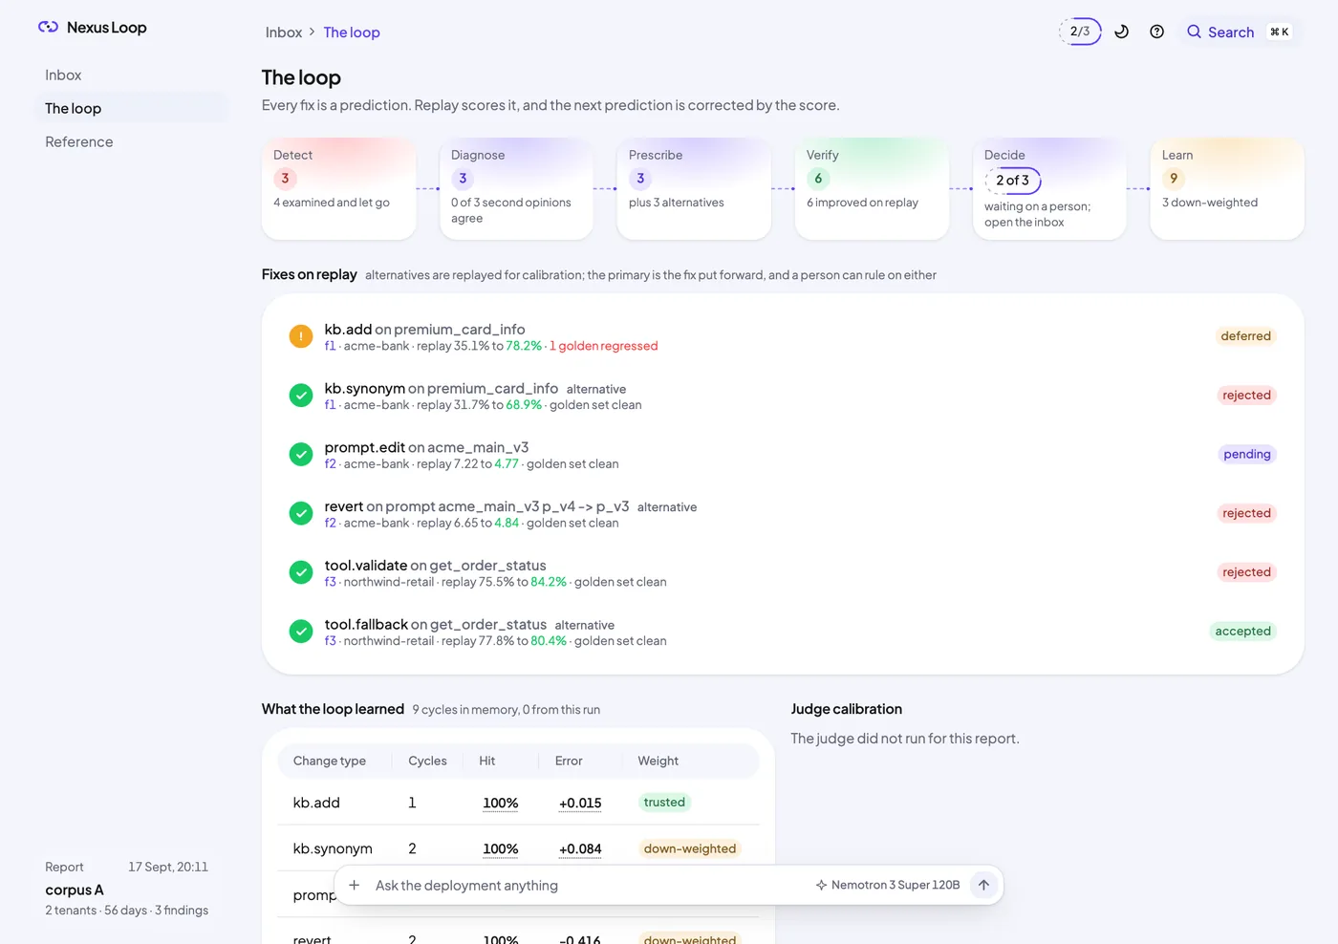This screenshot has width=1338, height=944.
Task: Click the ⌘K shortcut badge
Action: click(1280, 32)
